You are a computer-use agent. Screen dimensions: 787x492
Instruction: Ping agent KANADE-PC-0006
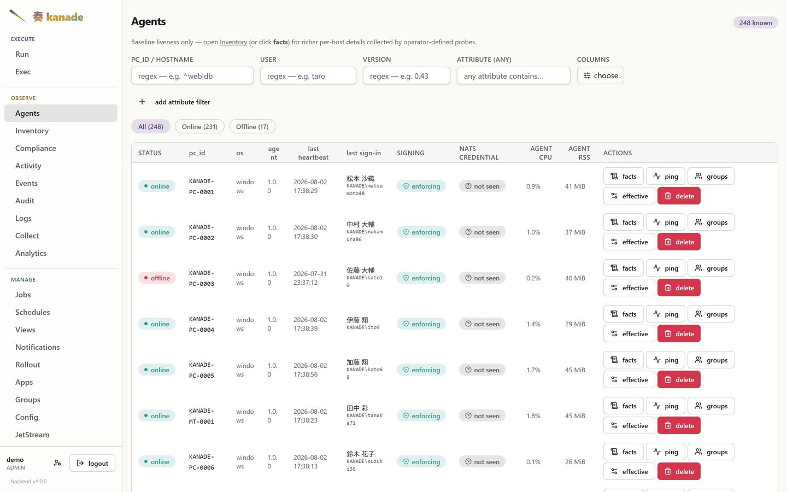[x=666, y=452]
